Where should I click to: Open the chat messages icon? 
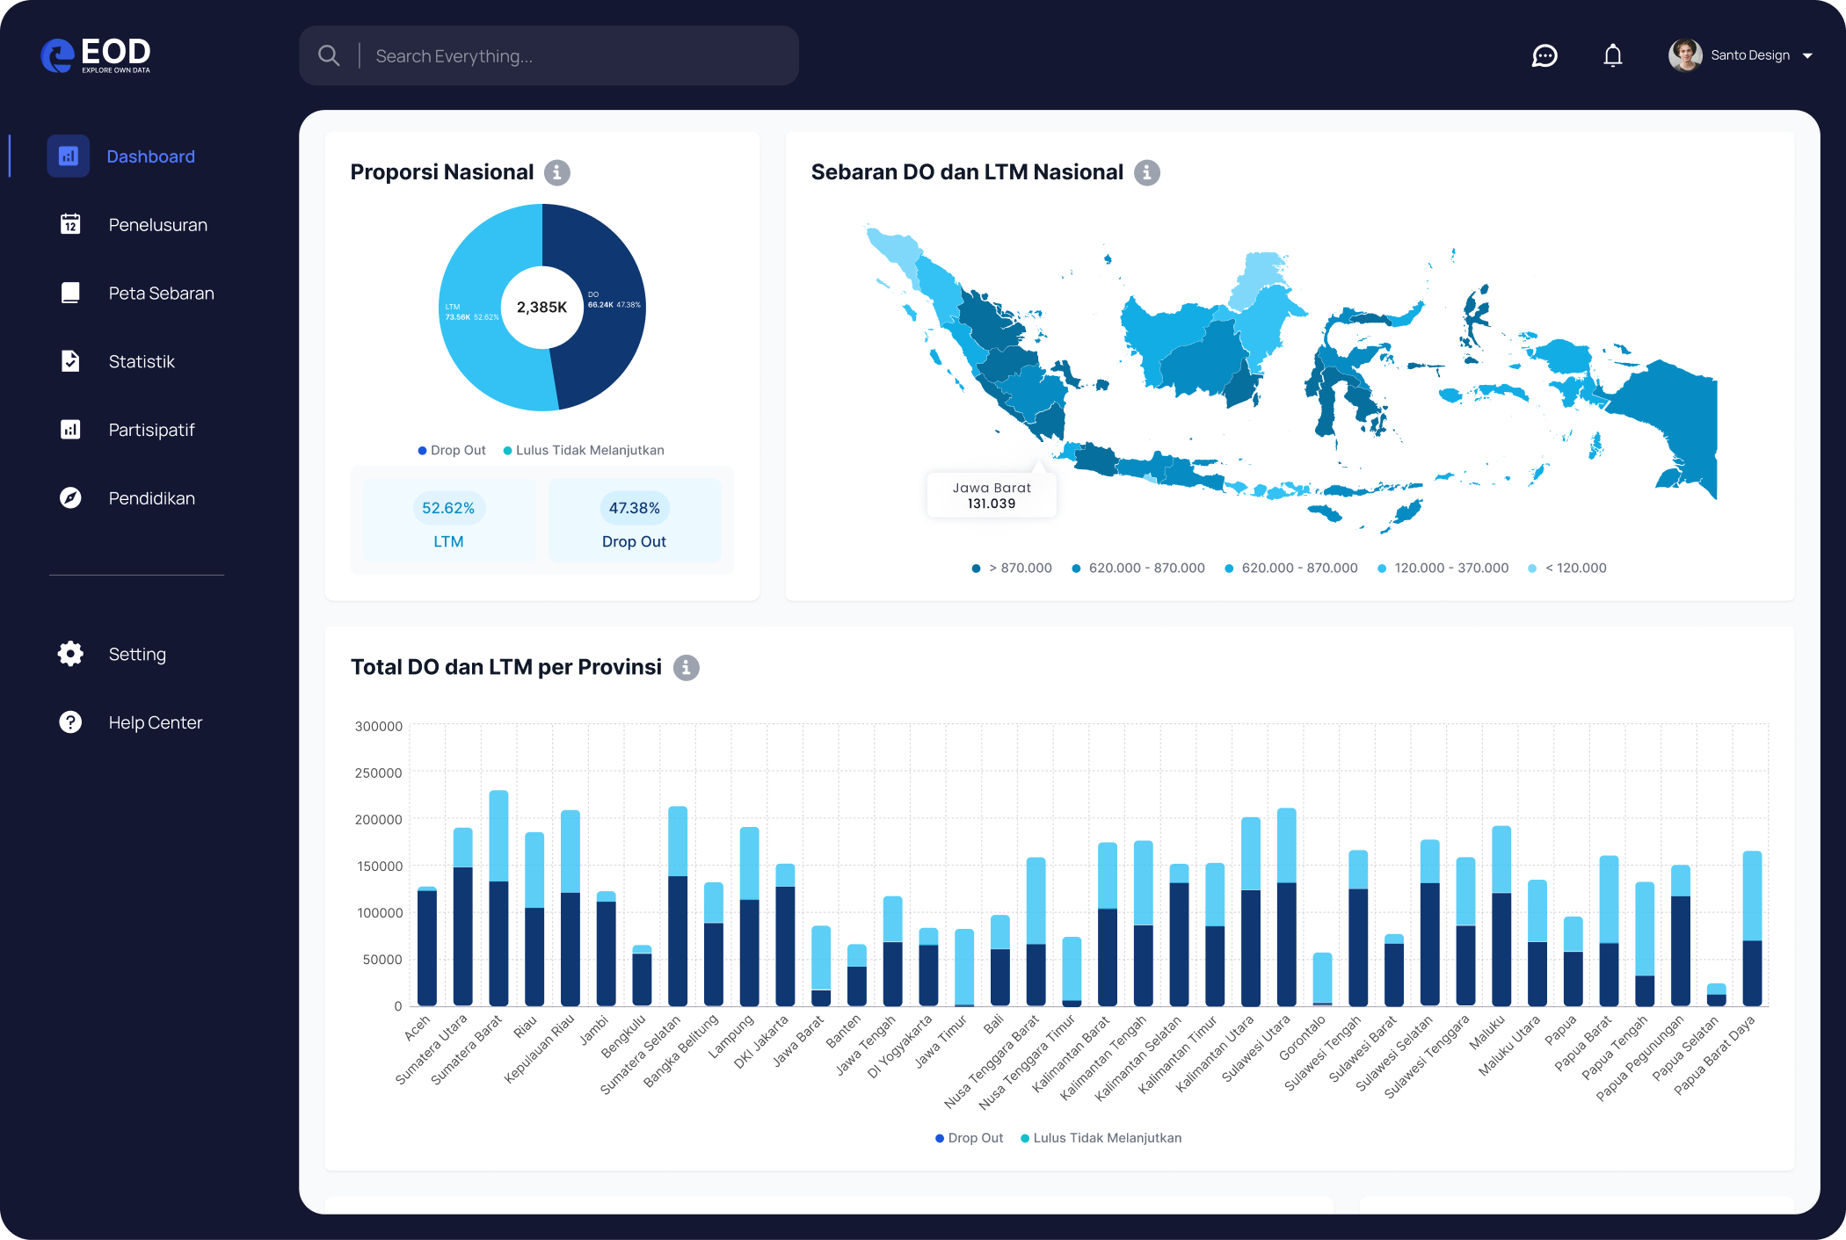(1544, 55)
